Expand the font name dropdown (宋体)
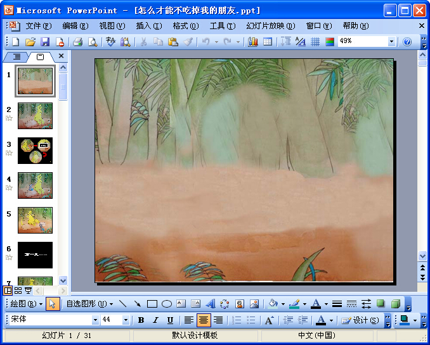The width and height of the screenshot is (430, 345). pyautogui.click(x=95, y=320)
